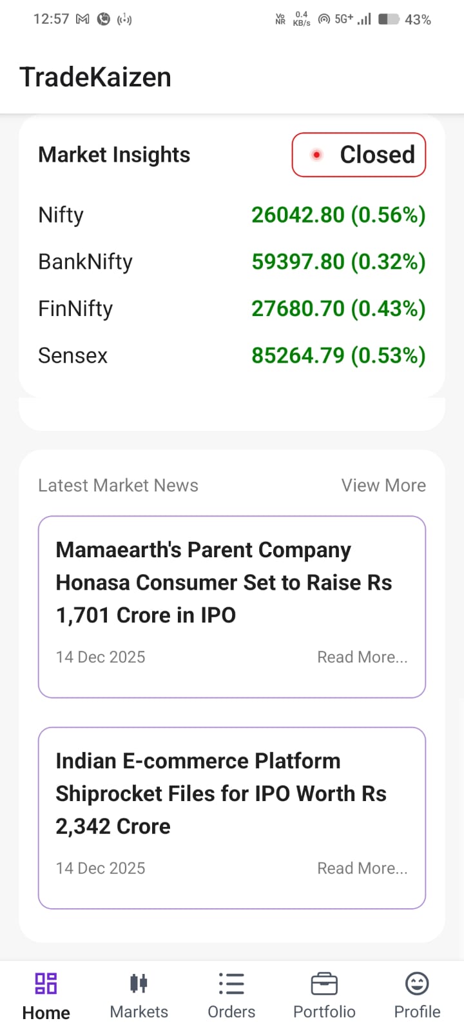This screenshot has height=1032, width=464.
Task: Open the Profile smiley icon
Action: [x=417, y=984]
